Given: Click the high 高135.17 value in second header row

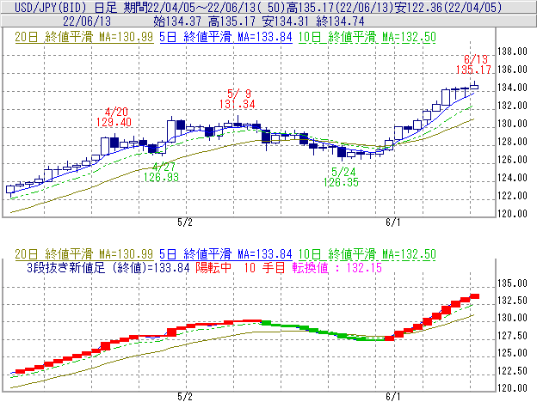Looking at the screenshot, I should coord(232,21).
